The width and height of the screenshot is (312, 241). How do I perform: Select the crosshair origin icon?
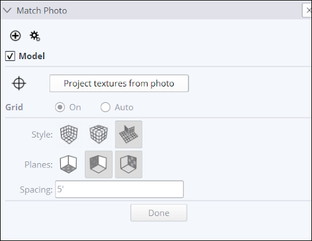19,83
